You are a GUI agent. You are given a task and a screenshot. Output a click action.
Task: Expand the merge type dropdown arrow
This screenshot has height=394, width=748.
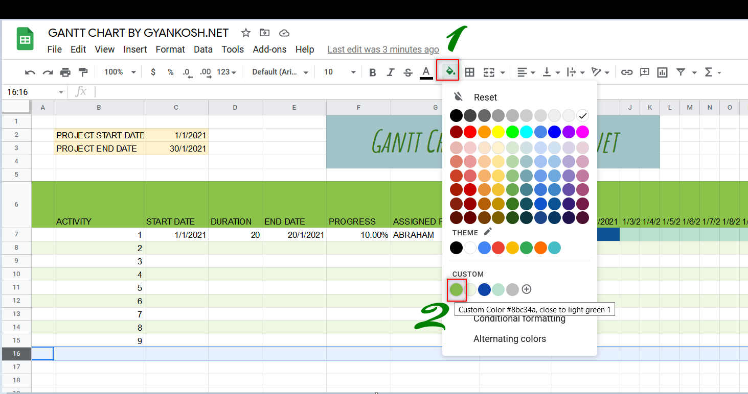tap(503, 72)
